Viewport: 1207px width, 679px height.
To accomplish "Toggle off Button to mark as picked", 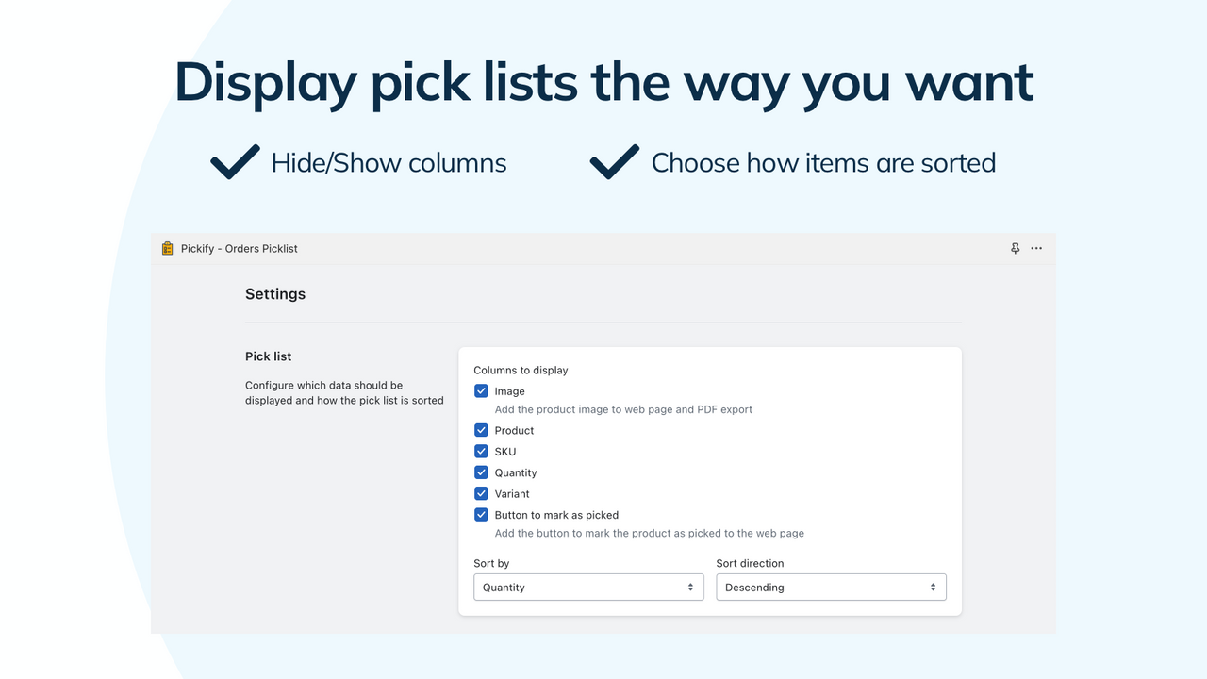I will coord(481,515).
